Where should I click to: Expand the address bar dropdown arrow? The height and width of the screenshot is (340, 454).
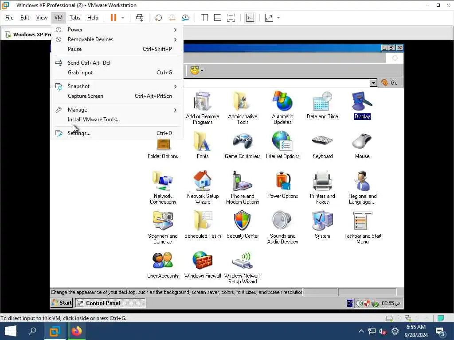click(x=373, y=83)
